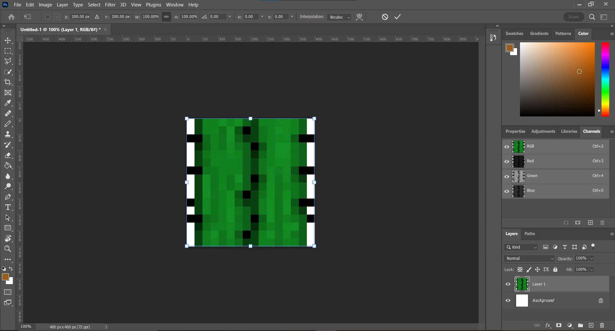Open the Layers panel options menu
This screenshot has height=331, width=615.
[x=612, y=234]
